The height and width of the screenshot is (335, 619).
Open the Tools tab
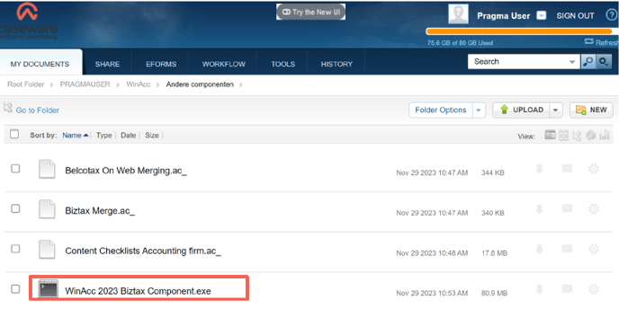283,64
